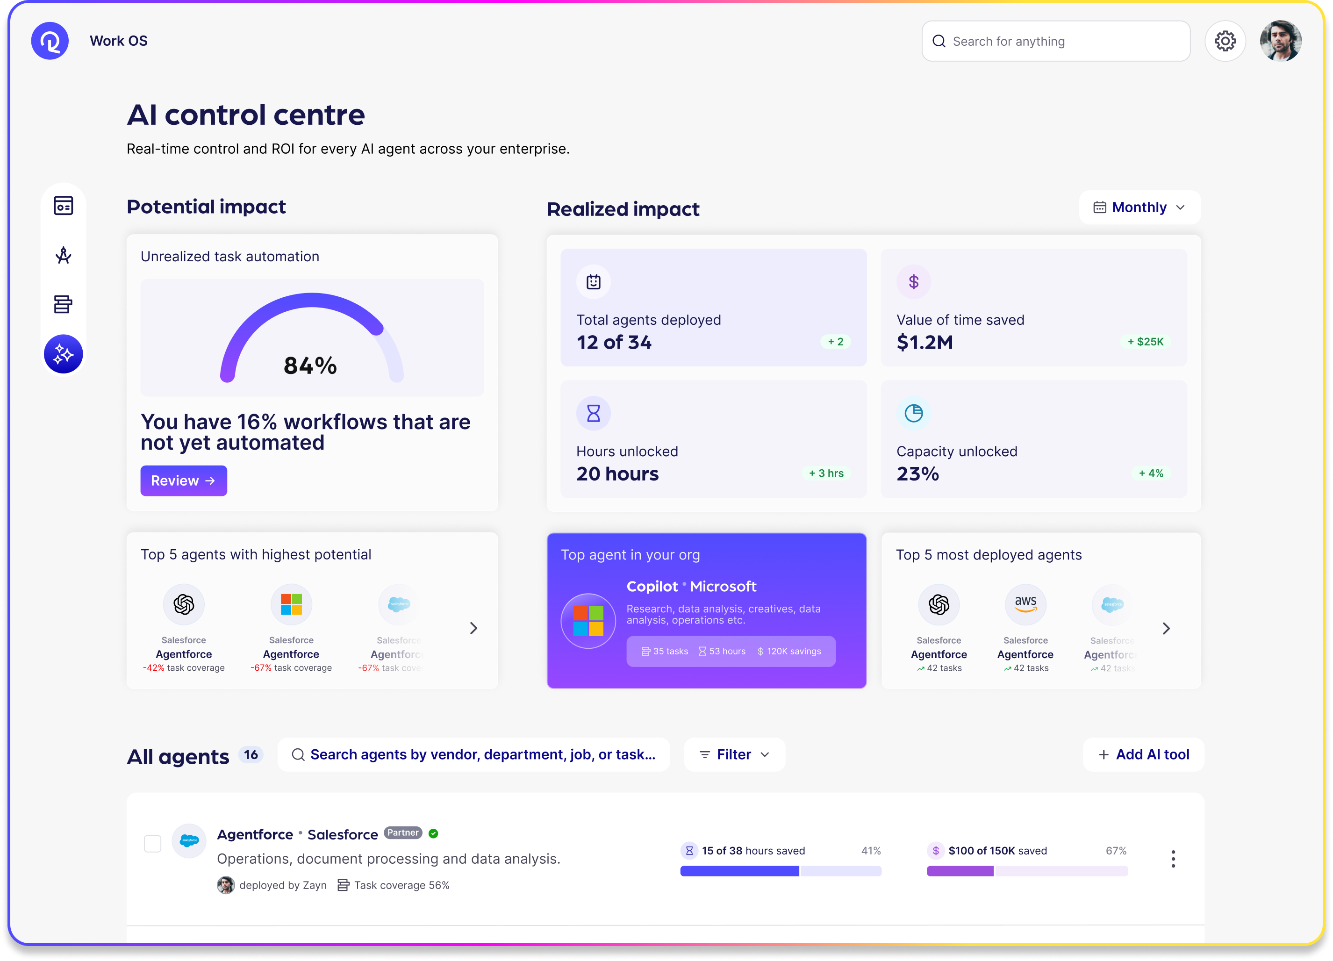
Task: Select the AI sparkles icon in sidebar
Action: click(x=64, y=354)
